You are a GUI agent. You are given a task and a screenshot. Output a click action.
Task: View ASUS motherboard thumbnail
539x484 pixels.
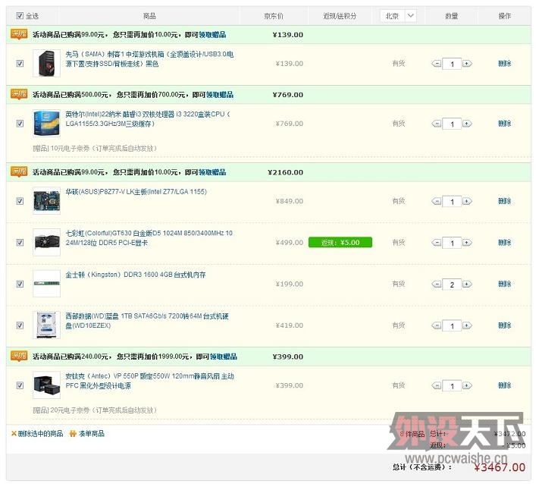tap(46, 201)
